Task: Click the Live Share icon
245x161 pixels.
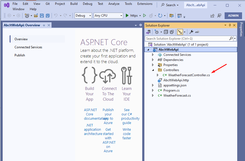Action: [213, 16]
